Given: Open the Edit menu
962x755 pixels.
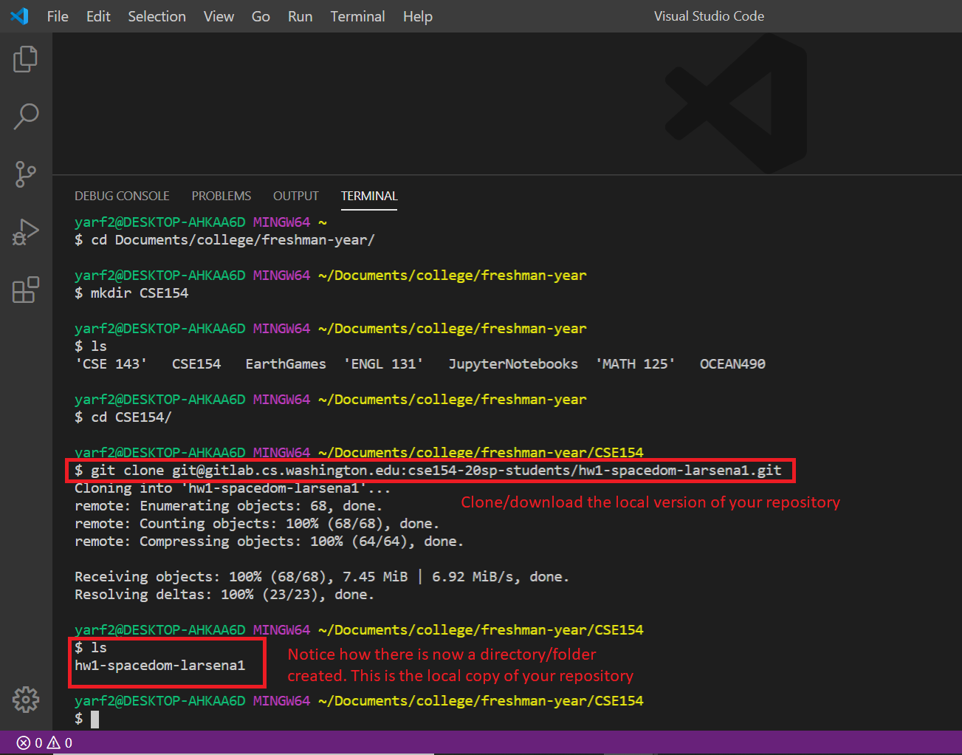Looking at the screenshot, I should pos(98,16).
